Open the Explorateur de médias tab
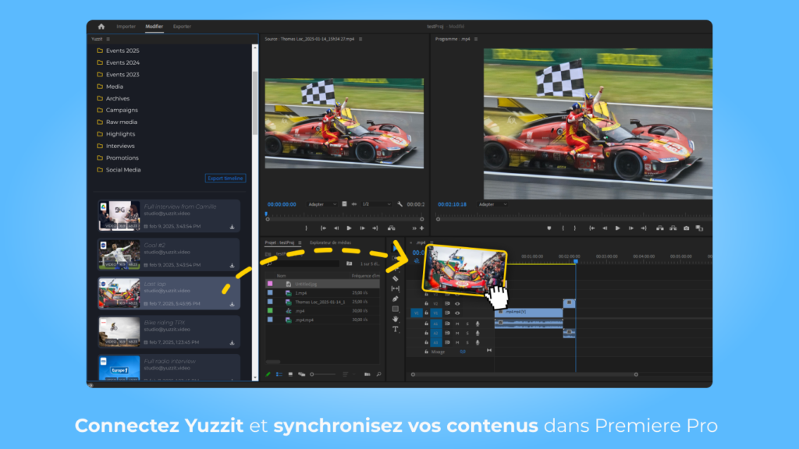 click(x=330, y=242)
